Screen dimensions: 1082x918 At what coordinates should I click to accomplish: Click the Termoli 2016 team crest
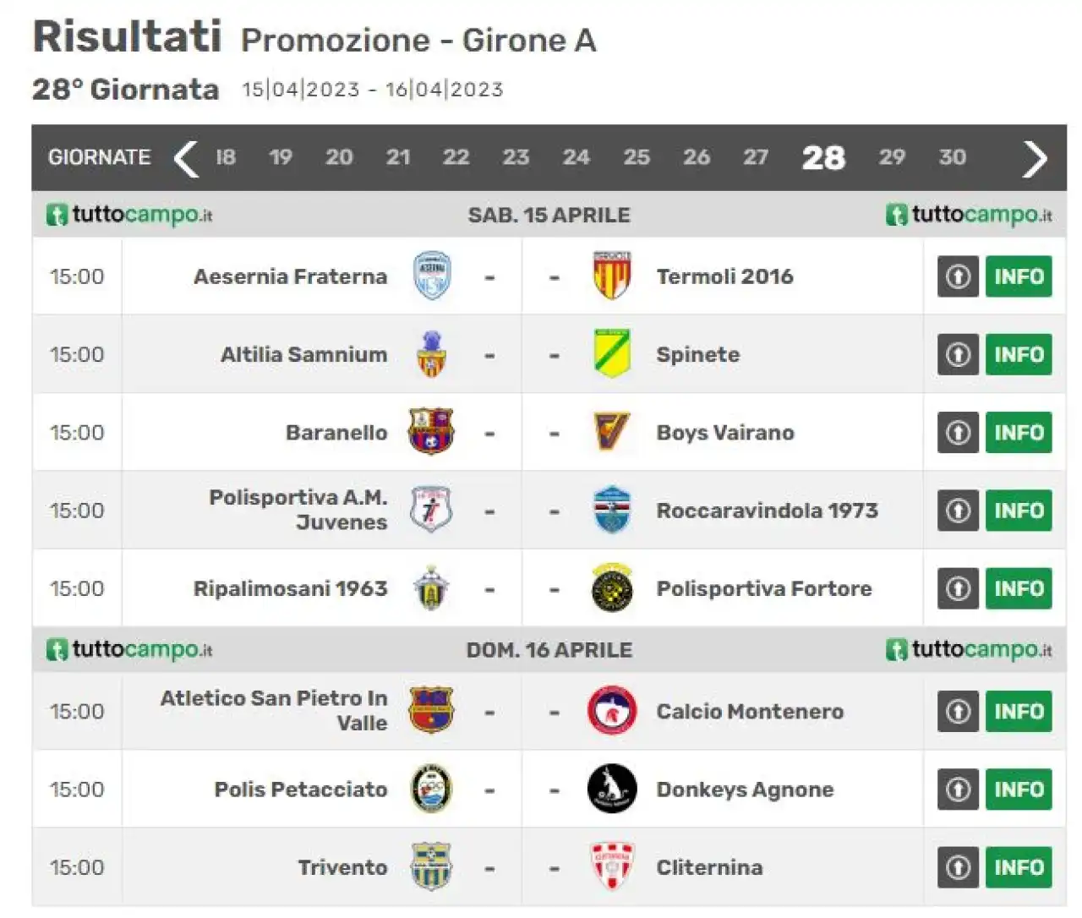click(x=612, y=276)
